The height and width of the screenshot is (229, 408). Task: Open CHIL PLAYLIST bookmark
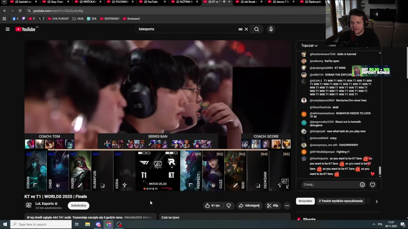pos(58,19)
